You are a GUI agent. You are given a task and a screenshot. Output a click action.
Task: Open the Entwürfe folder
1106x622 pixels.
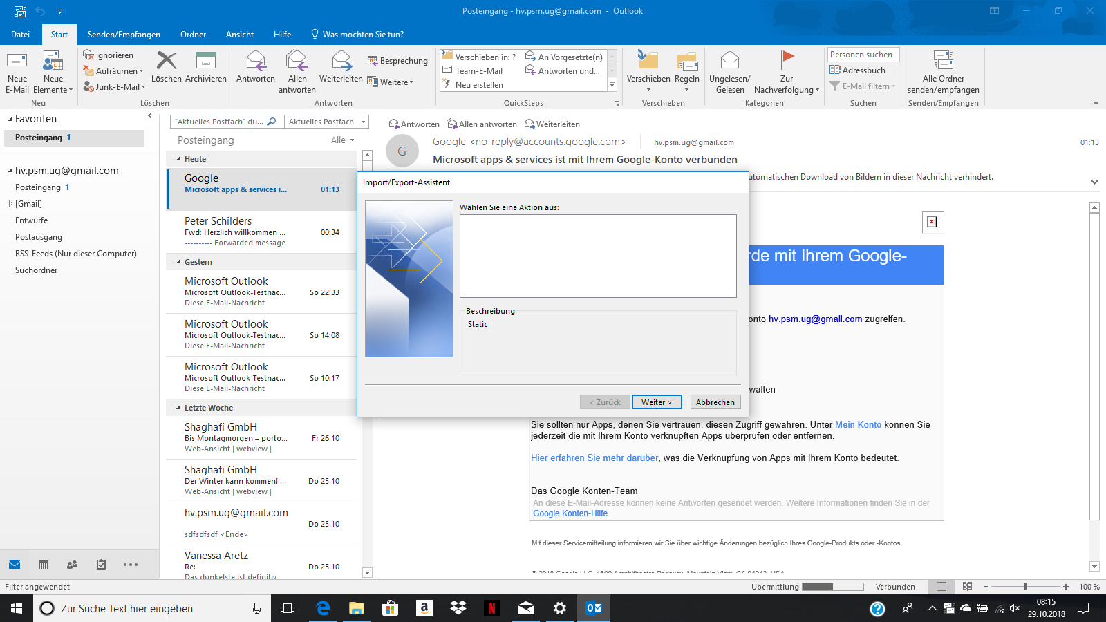coord(32,220)
